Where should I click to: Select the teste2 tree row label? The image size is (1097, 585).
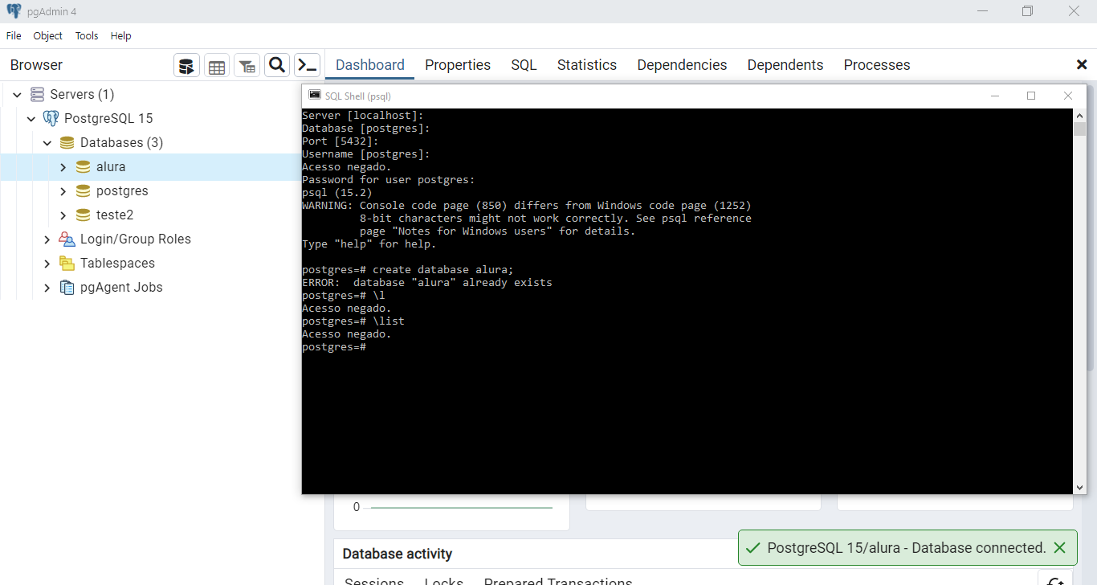point(115,215)
